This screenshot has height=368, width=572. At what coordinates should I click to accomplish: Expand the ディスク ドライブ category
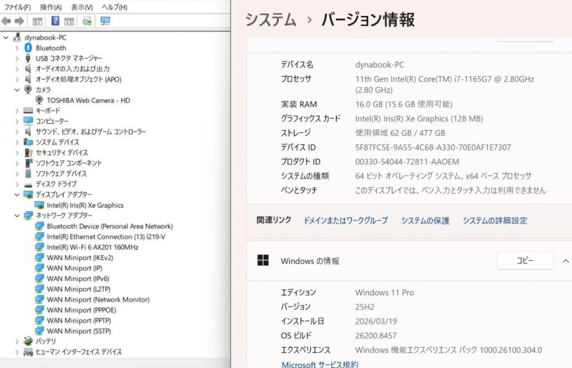pos(17,184)
